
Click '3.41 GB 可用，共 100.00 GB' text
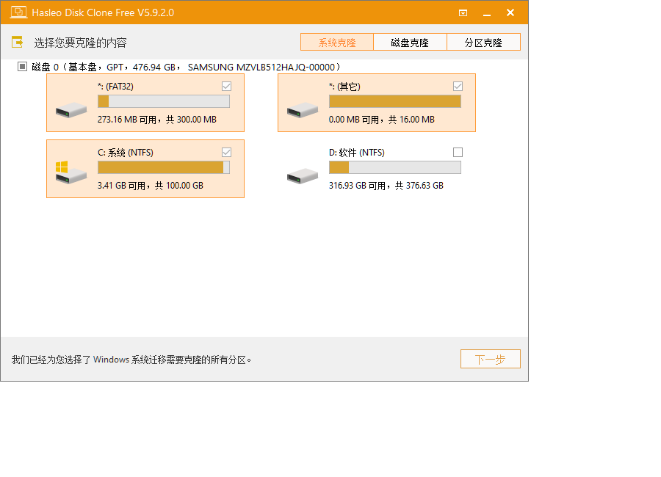click(151, 186)
